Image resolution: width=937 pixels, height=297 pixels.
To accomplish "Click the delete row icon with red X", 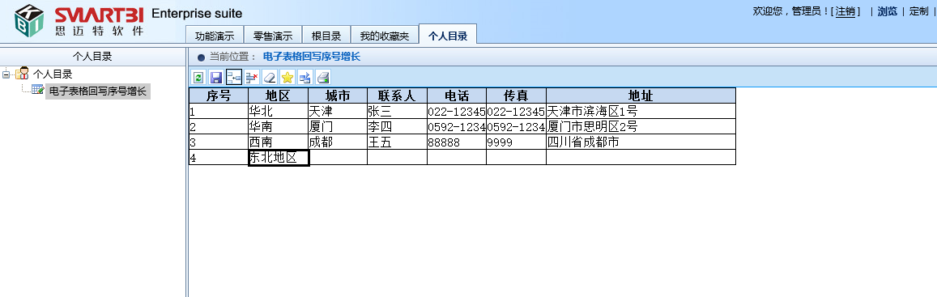I will [252, 77].
